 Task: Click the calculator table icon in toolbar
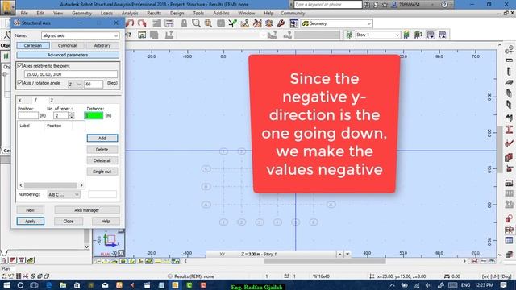point(169,23)
